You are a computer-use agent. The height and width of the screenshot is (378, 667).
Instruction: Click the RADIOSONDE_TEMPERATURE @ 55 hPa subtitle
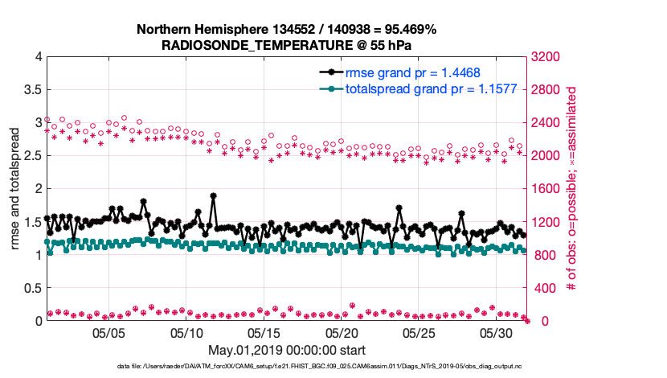pos(286,45)
